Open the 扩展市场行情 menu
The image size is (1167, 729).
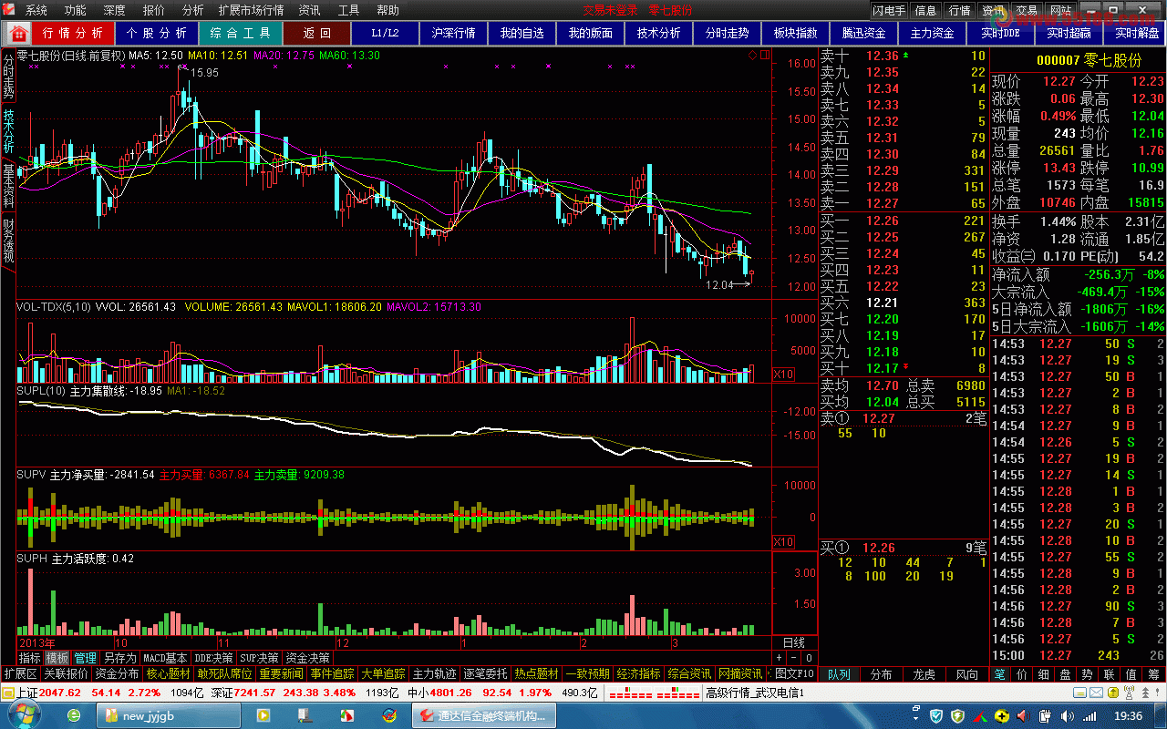pyautogui.click(x=251, y=10)
